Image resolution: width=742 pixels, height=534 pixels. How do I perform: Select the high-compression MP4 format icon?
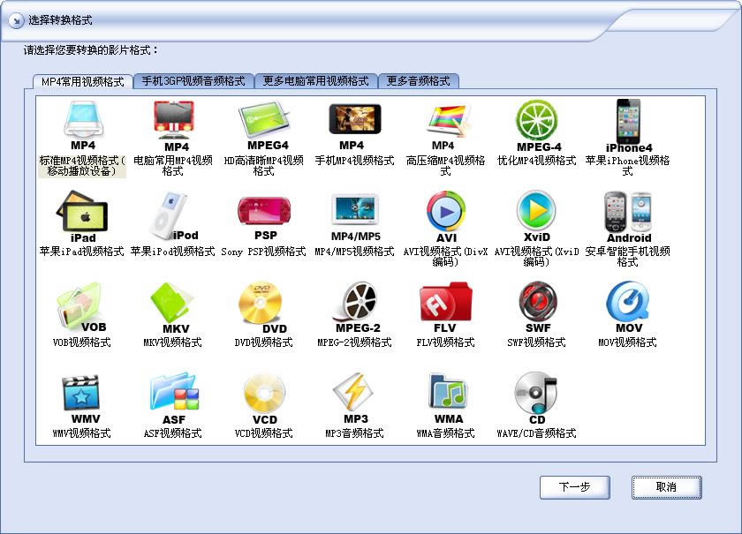[x=446, y=124]
